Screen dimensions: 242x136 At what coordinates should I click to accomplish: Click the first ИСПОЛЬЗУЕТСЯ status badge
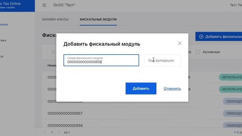230,77
